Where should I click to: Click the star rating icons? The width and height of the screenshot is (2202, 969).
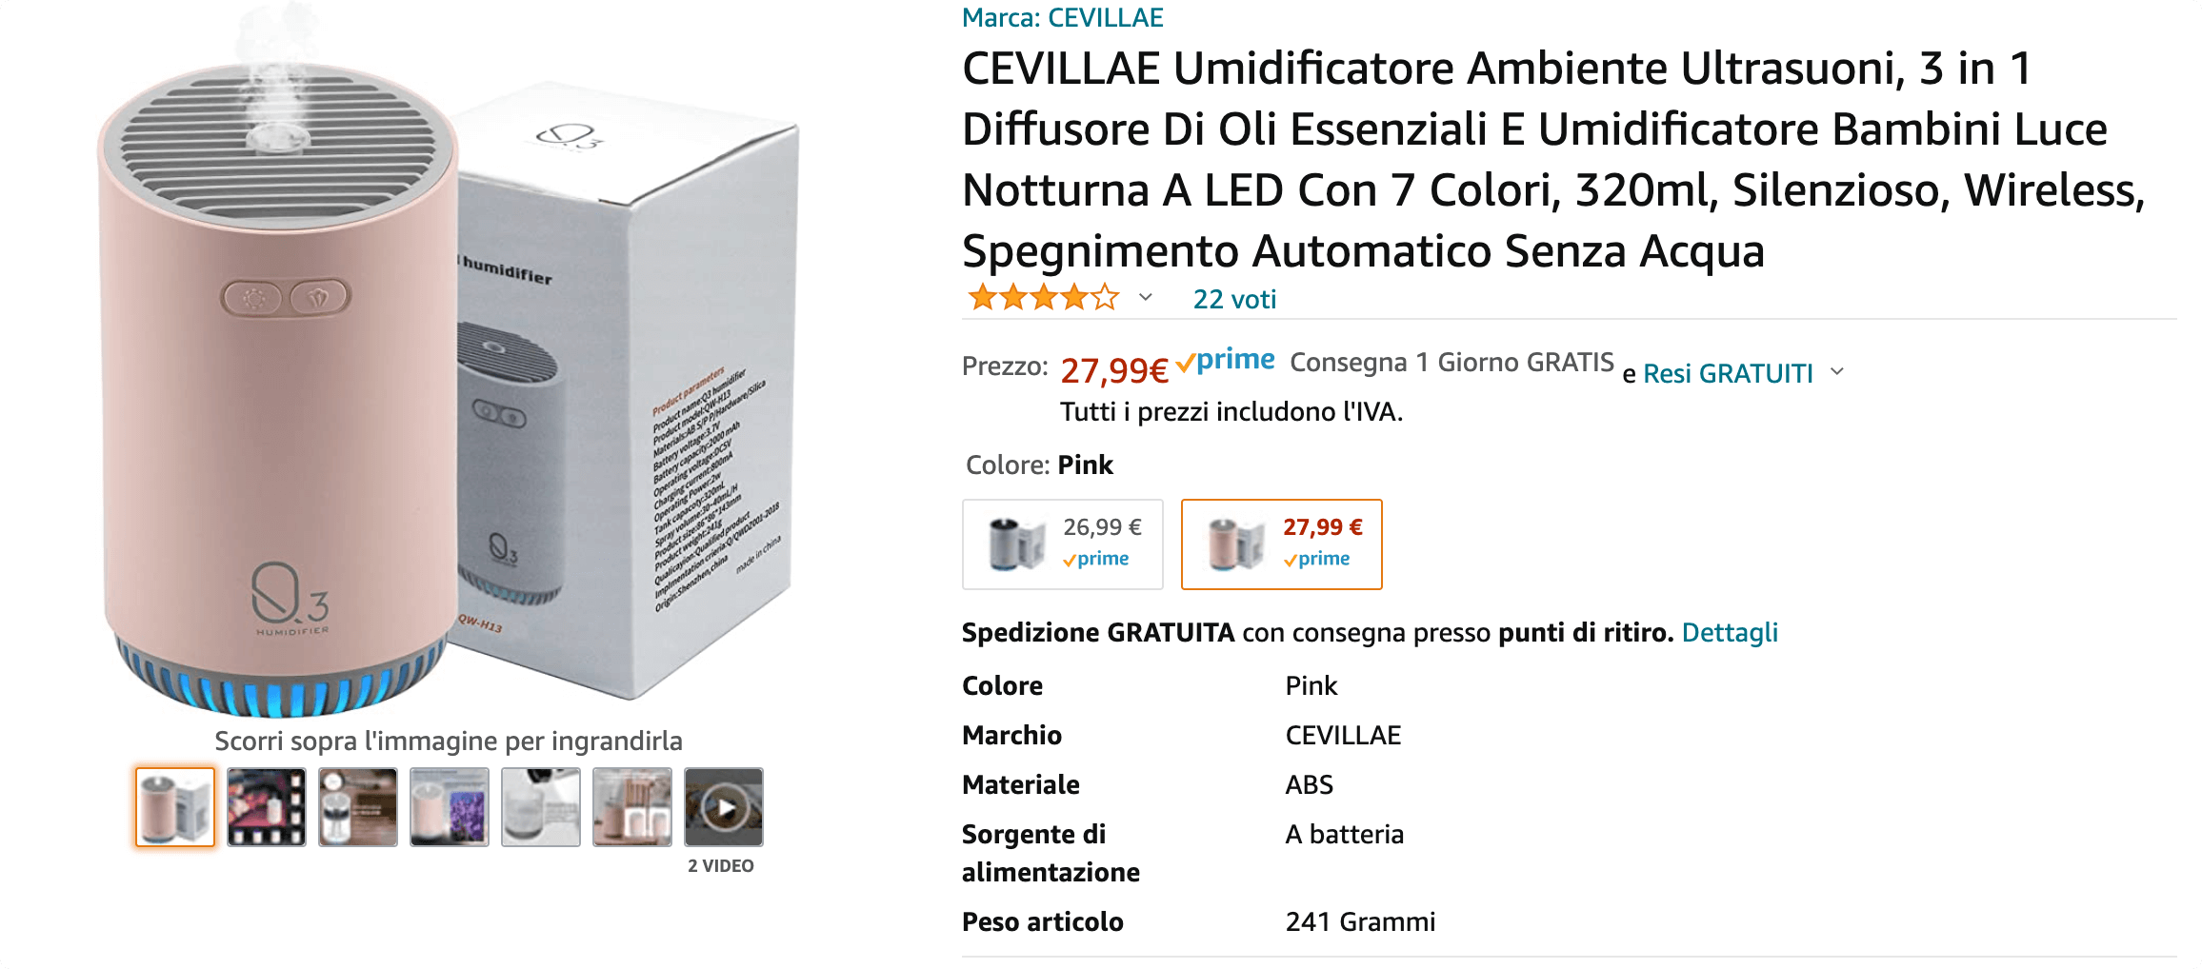tap(1044, 299)
